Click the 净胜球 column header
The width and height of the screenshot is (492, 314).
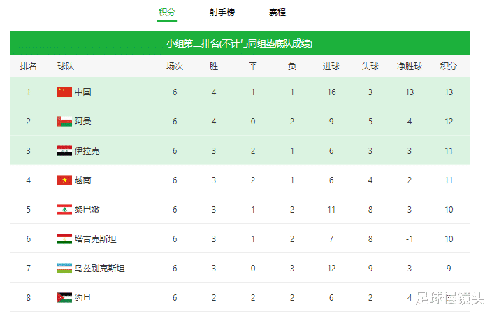(410, 66)
